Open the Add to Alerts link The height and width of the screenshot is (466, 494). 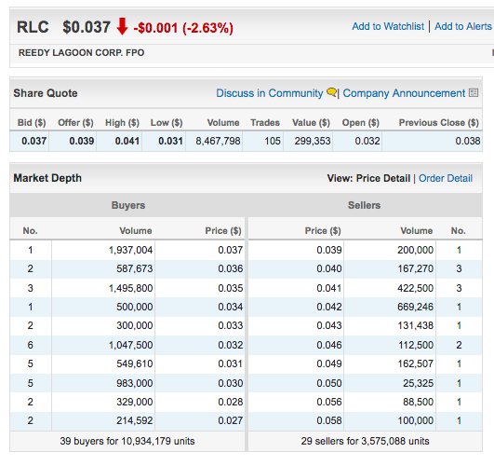coord(462,26)
